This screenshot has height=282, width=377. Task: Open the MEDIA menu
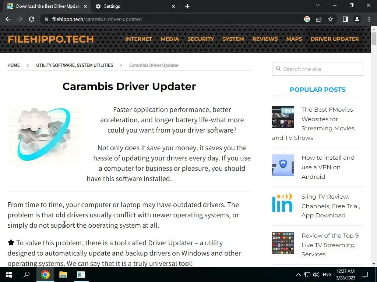pos(170,39)
